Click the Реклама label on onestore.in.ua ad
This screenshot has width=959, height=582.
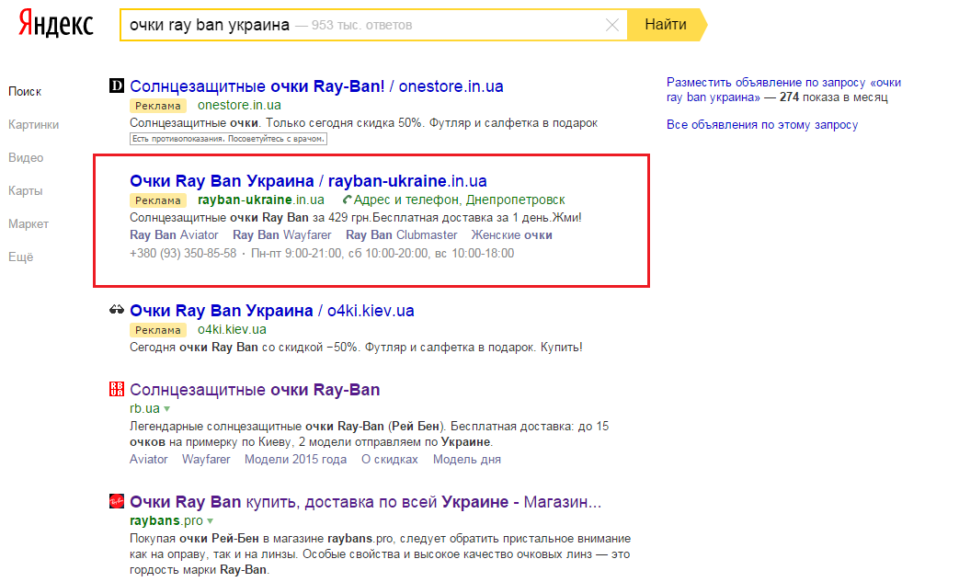coord(158,106)
